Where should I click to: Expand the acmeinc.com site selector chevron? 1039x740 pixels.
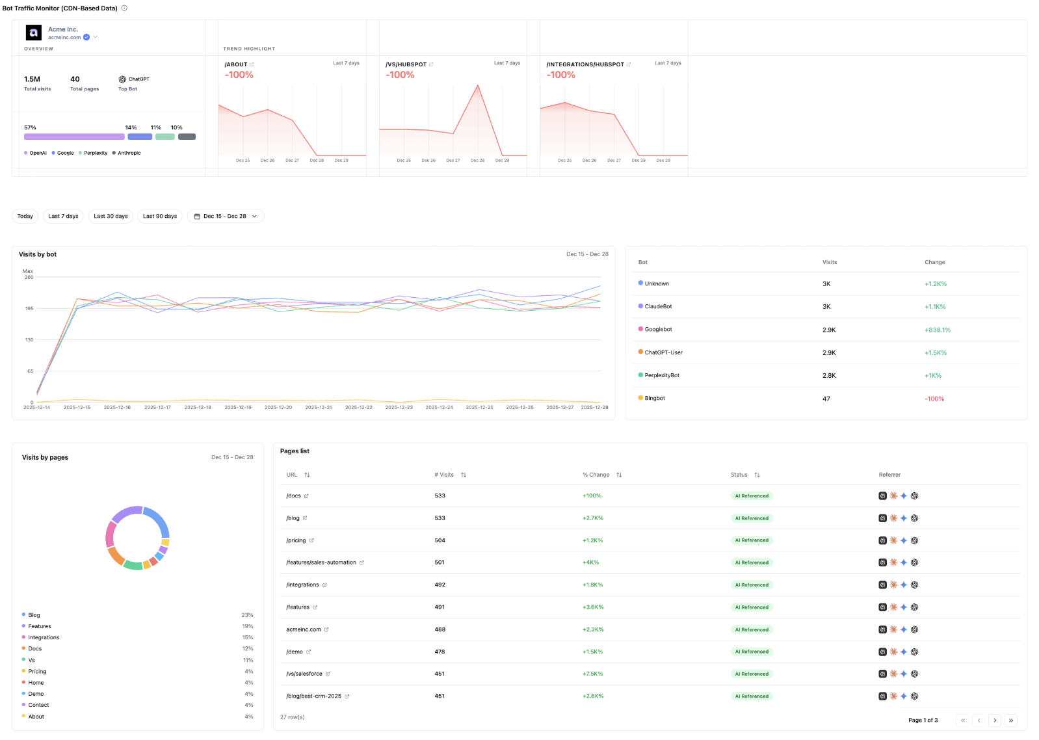(x=95, y=37)
